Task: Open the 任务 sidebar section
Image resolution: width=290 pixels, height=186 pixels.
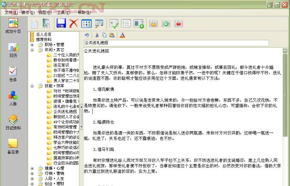Action: coord(13,74)
